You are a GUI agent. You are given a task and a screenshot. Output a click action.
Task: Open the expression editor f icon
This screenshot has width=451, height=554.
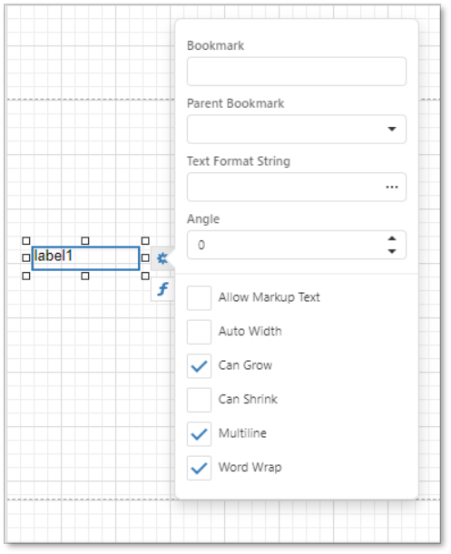pyautogui.click(x=162, y=289)
